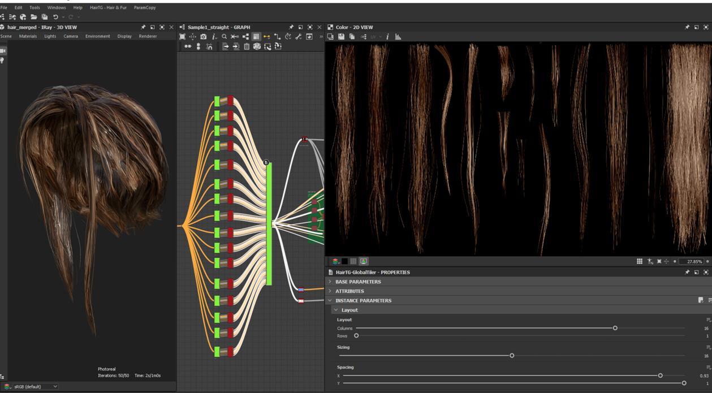Open the Materials menu in 3D view
The image size is (712, 393).
click(x=28, y=36)
